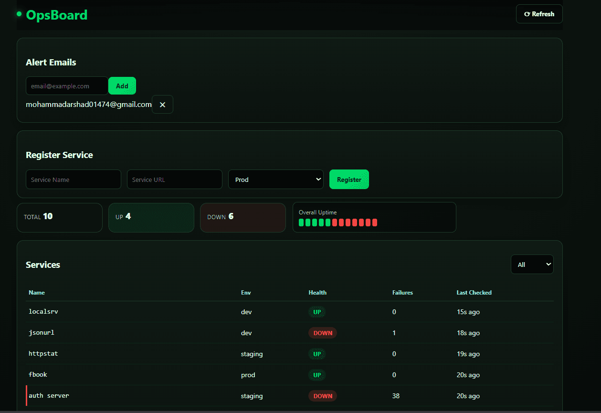Click the green status dot beside OpsBoard
Viewport: 601px width, 413px height.
(19, 14)
